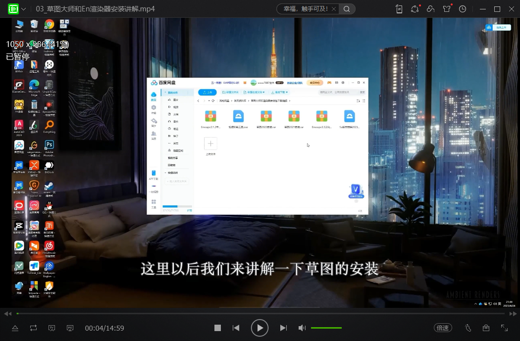This screenshot has width=520, height=341.
Task: Click the search magnifier in title bar
Action: pyautogui.click(x=347, y=9)
